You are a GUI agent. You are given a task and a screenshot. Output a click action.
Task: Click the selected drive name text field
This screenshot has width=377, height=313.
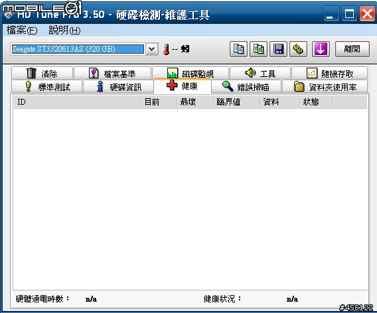[x=78, y=49]
